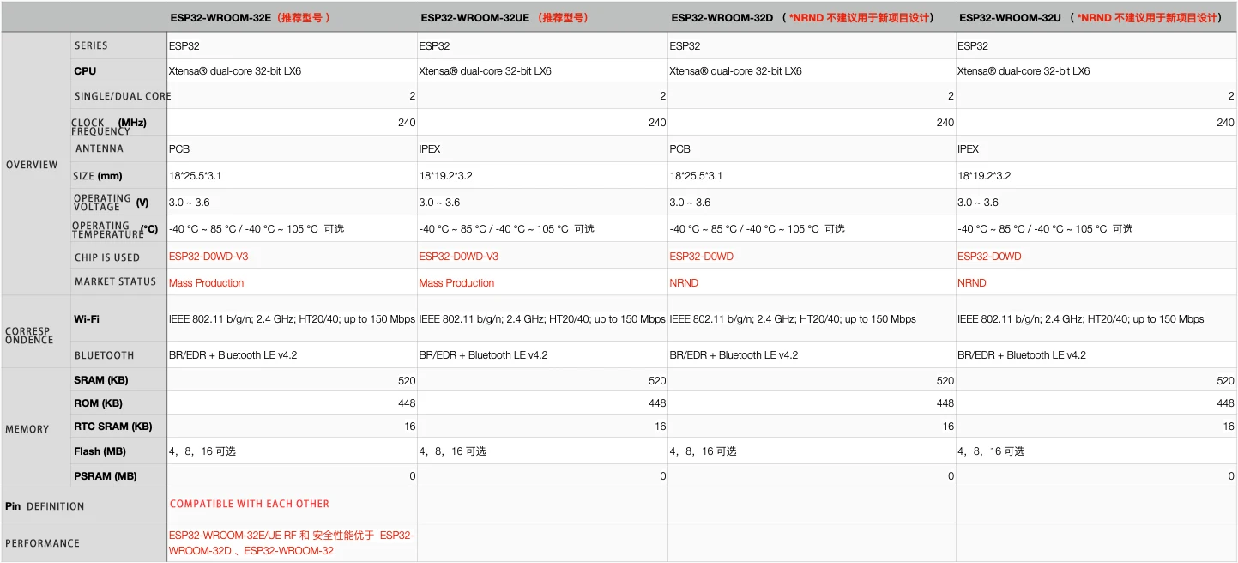This screenshot has height=563, width=1238.
Task: Click the 18*19.2*3.2 size cell under ESP32-WROOM-32UE
Action: pos(445,176)
